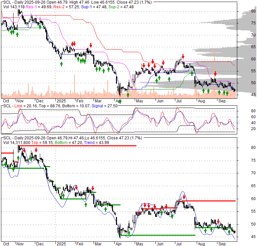Click the Jun label on bottom chart axis
The width and height of the screenshot is (257, 246).
point(160,244)
